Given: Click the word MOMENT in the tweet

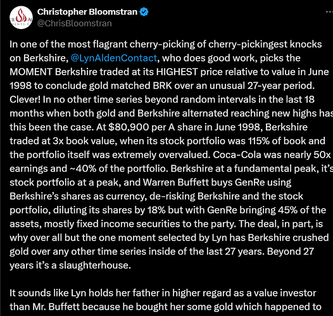Looking at the screenshot, I should click(x=31, y=72).
